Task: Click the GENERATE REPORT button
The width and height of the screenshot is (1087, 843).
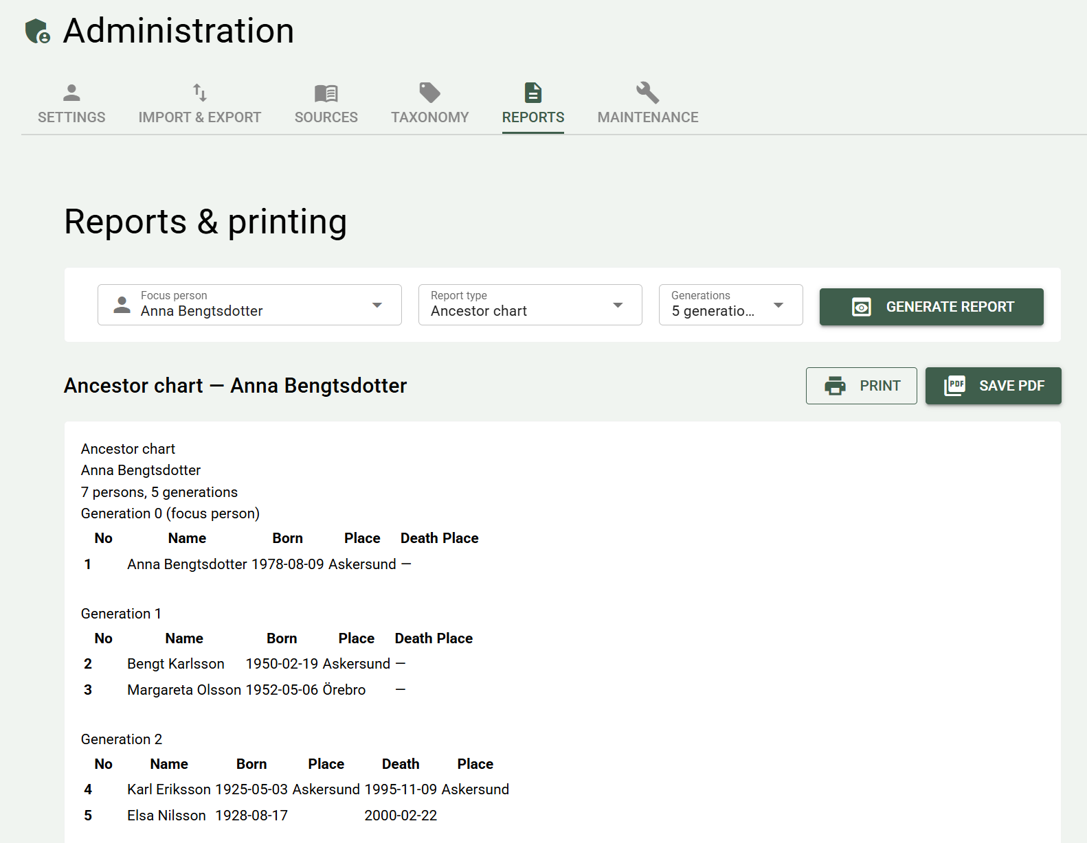Action: 932,307
